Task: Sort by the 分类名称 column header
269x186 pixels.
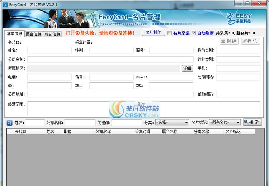Action: click(x=208, y=132)
